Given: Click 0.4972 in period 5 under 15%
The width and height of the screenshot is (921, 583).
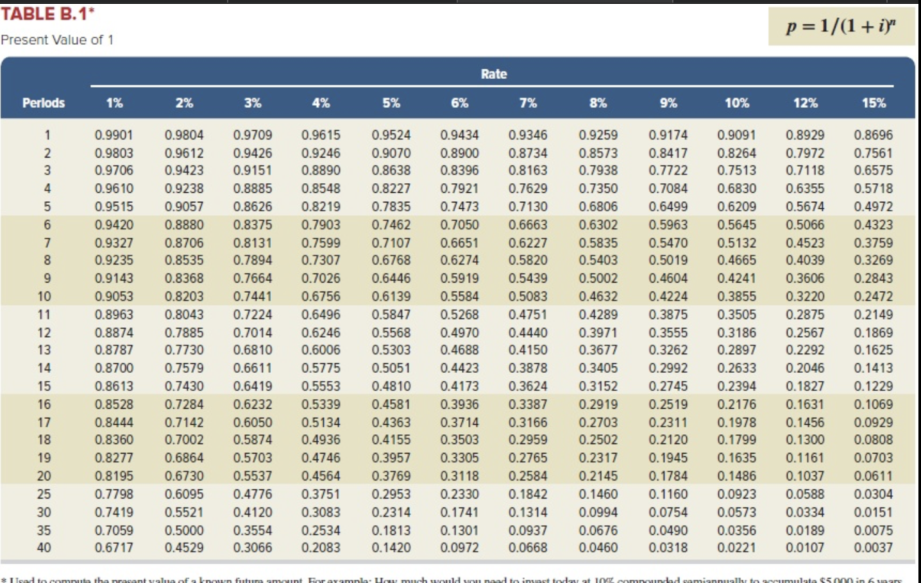Looking at the screenshot, I should (x=873, y=206).
